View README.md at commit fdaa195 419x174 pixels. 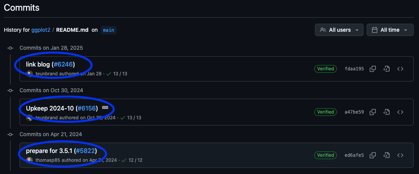[x=387, y=69]
